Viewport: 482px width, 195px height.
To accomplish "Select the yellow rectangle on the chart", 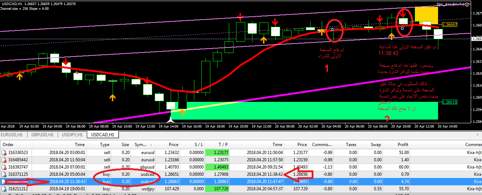I will [426, 14].
